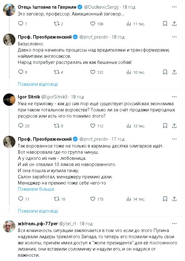Expand 'Показати відповіді' under the 'Безусловно' tweet
Screen dimensions: 185x261
pyautogui.click(x=38, y=84)
